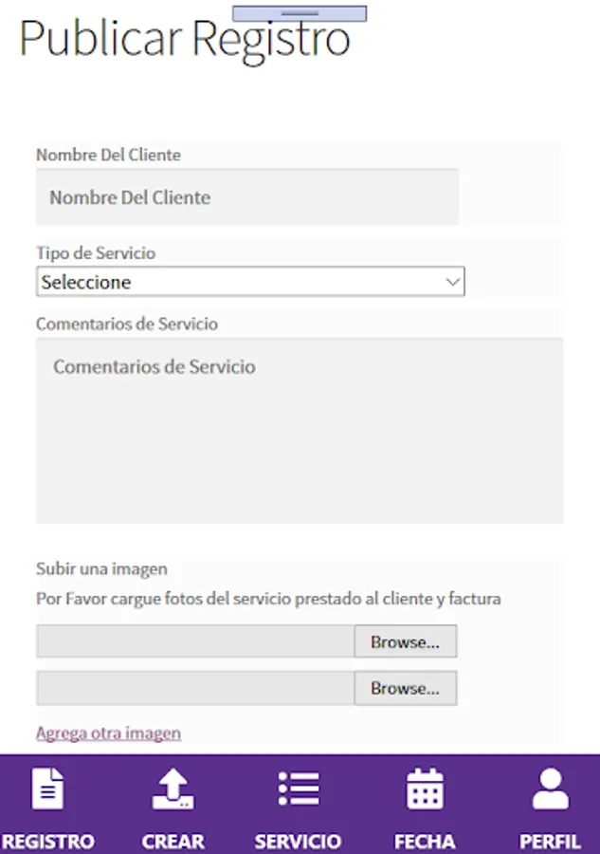Click the drag handle above the title
The width and height of the screenshot is (600, 854).
click(x=300, y=13)
